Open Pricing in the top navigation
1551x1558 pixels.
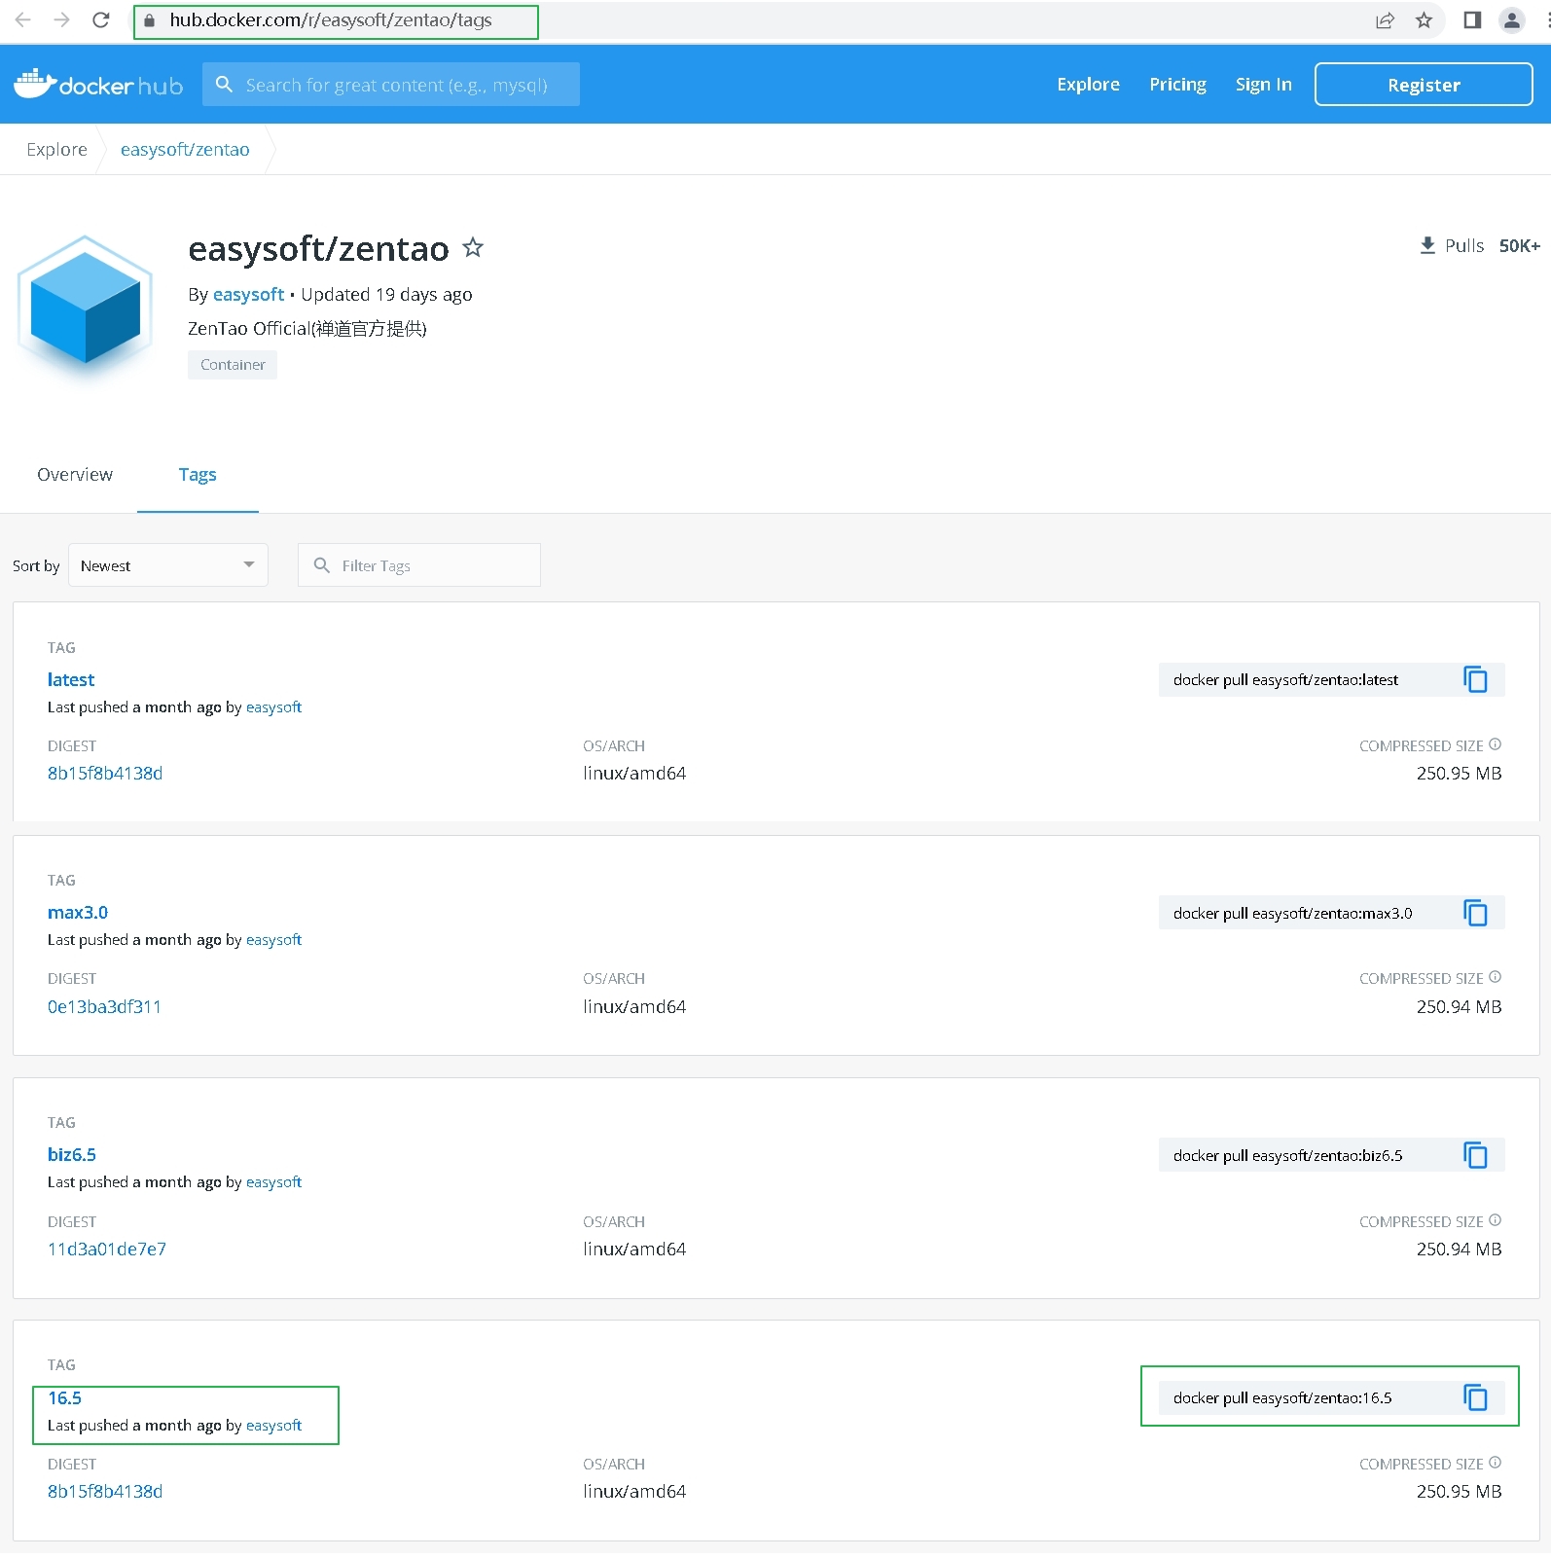(x=1177, y=85)
